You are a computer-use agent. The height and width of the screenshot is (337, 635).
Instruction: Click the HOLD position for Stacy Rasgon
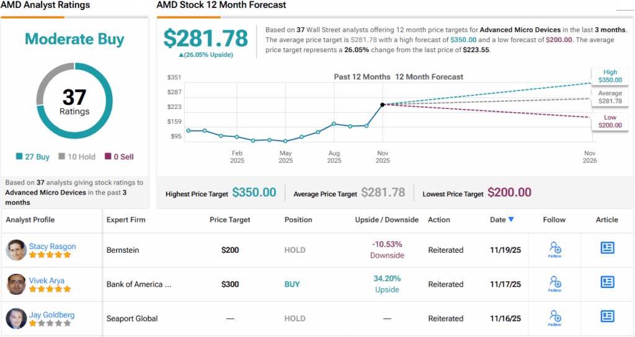(295, 250)
